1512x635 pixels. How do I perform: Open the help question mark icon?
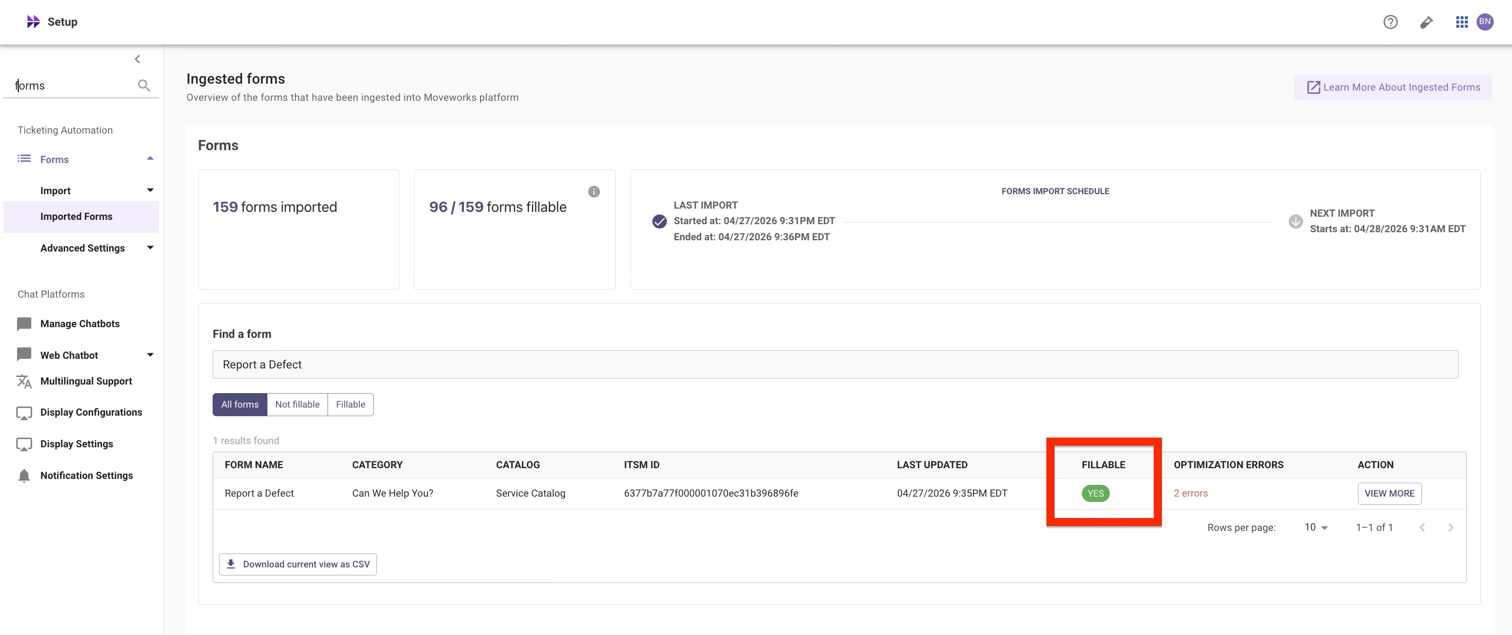pyautogui.click(x=1390, y=21)
